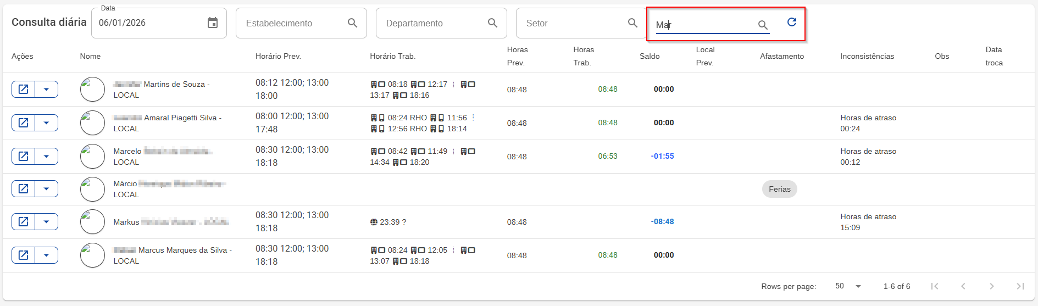The width and height of the screenshot is (1038, 306).
Task: Click the avatar of Martins de Souza
Action: (x=92, y=89)
